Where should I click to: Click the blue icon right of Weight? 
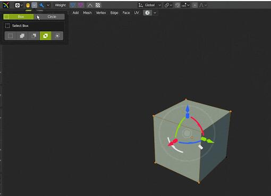[73, 5]
